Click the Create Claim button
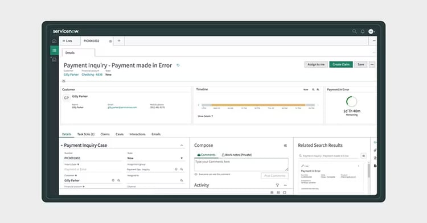Screen dimensions: 427x223 tap(341, 64)
